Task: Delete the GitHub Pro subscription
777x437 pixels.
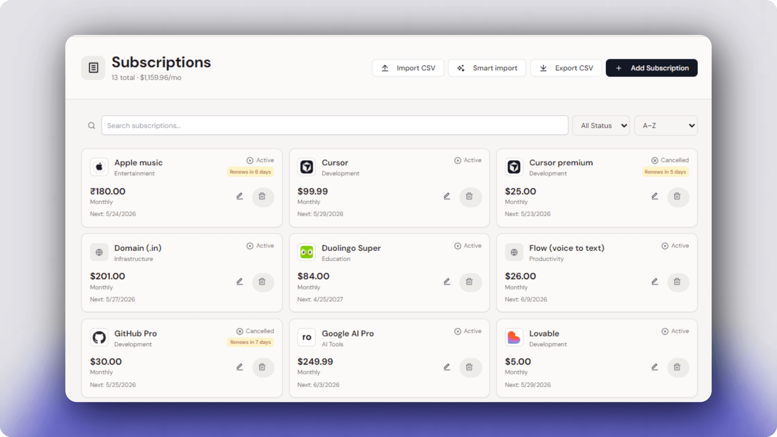Action: [x=262, y=367]
